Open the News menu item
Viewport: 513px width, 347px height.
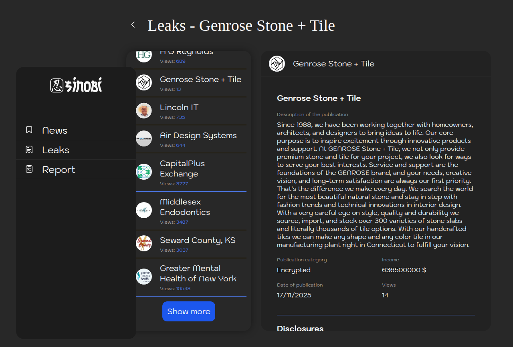pos(55,130)
